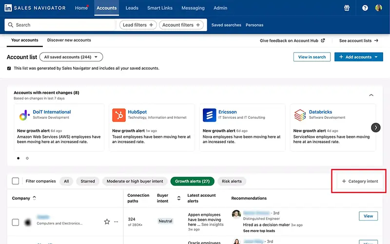Show next recent changes cards arrow
The height and width of the screenshot is (244, 390).
pyautogui.click(x=375, y=128)
